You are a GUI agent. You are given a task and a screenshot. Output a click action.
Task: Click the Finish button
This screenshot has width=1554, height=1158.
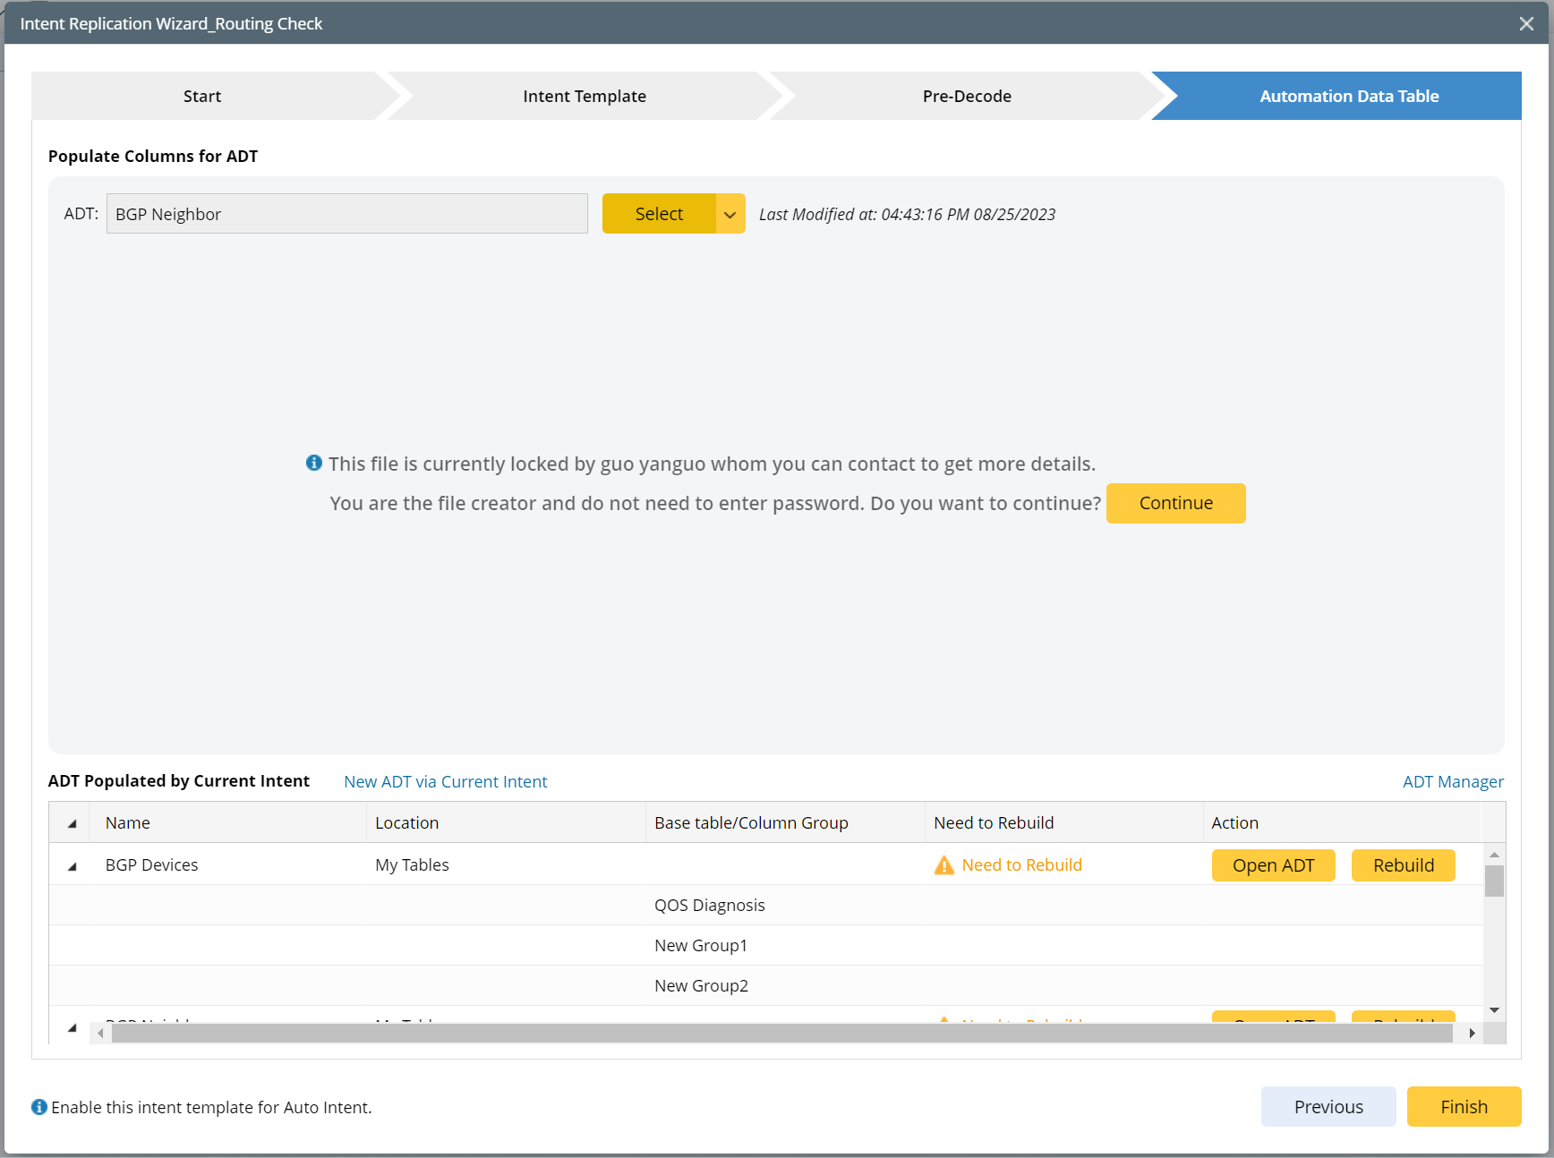pyautogui.click(x=1464, y=1107)
